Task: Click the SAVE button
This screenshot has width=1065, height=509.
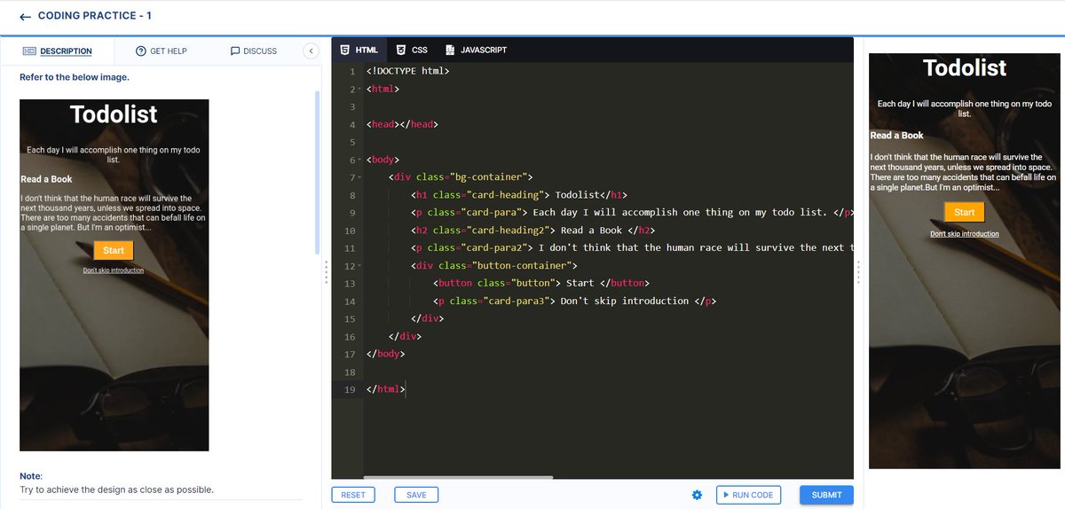Action: pyautogui.click(x=416, y=495)
